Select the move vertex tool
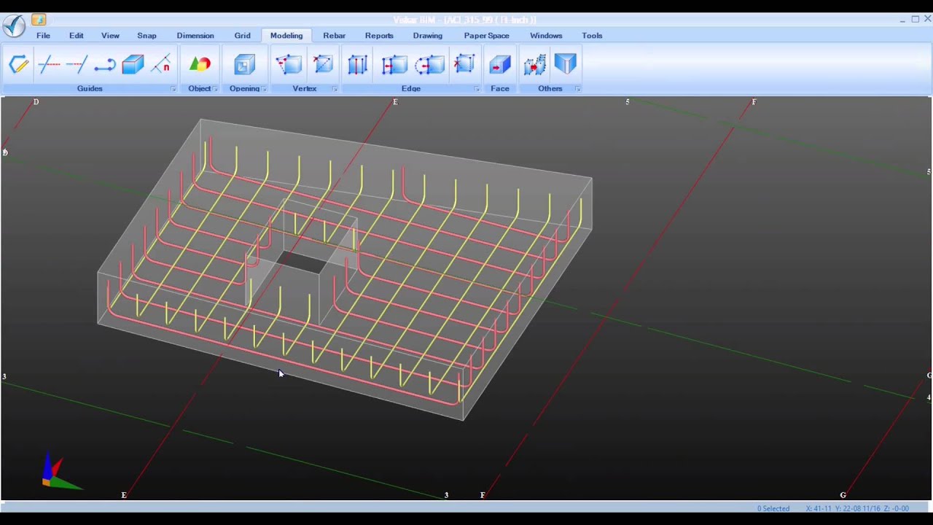933x525 pixels. pos(289,65)
